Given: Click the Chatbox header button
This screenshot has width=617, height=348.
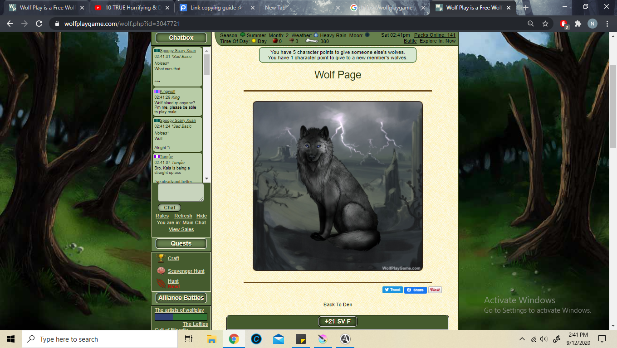Looking at the screenshot, I should pyautogui.click(x=181, y=38).
